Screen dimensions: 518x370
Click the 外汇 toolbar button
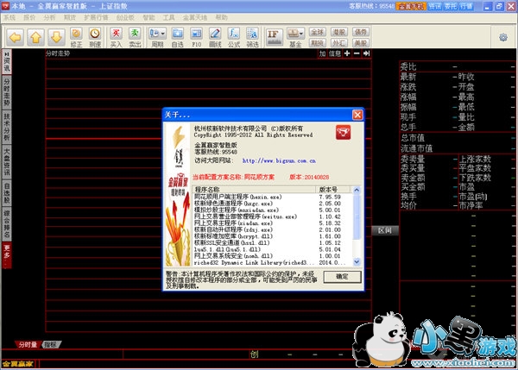click(x=339, y=43)
